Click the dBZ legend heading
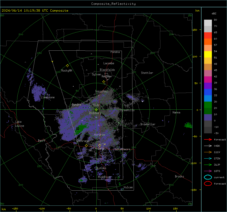 (214, 13)
